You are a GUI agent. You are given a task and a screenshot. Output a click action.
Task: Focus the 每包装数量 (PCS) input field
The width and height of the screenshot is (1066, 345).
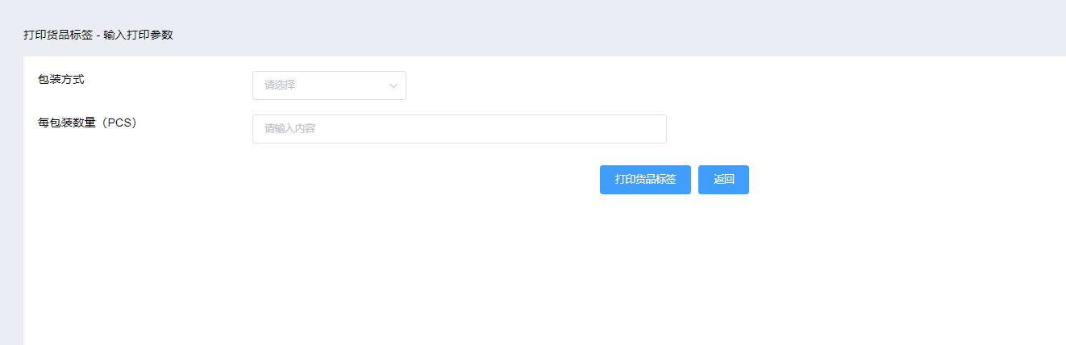(459, 129)
